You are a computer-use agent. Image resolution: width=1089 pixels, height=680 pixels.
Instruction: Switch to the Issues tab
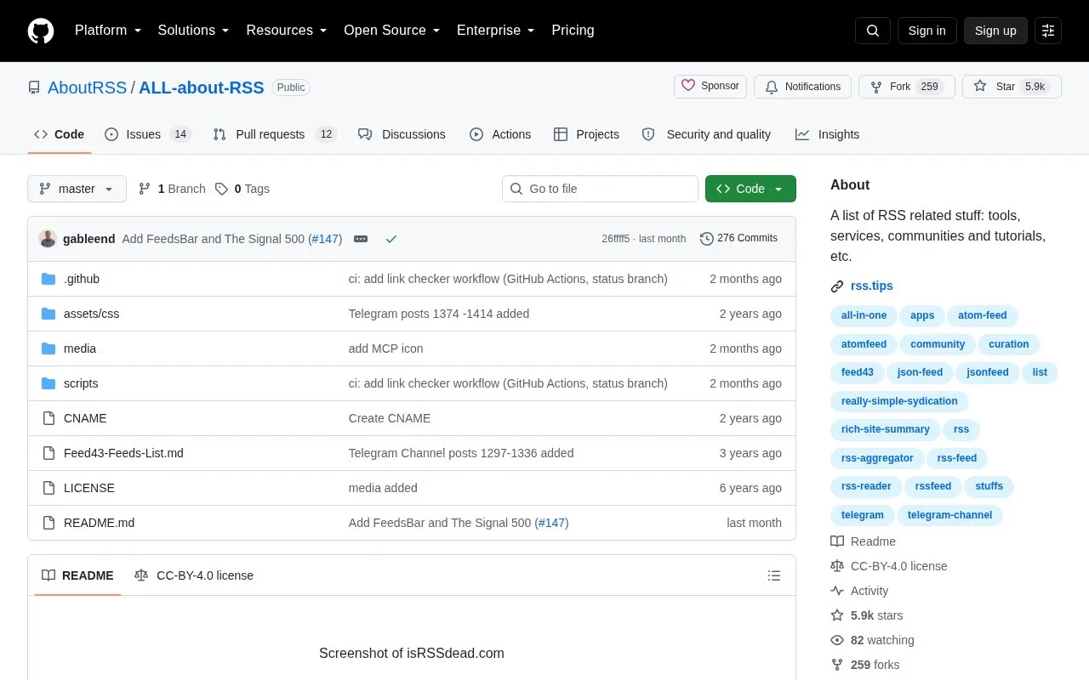148,134
